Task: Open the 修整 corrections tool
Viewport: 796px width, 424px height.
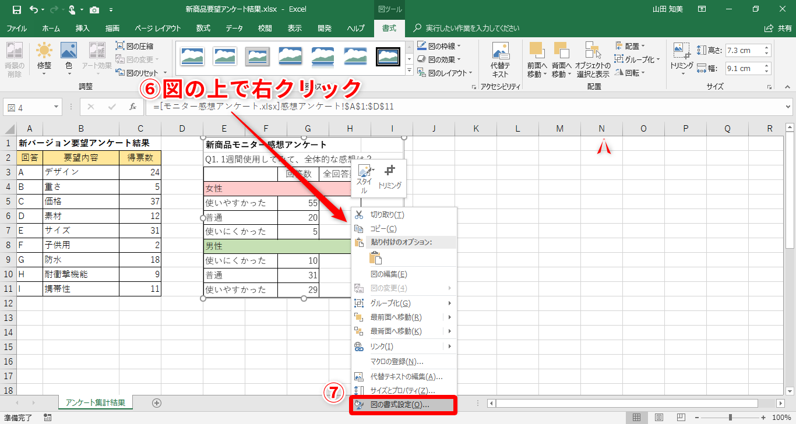Action: pyautogui.click(x=44, y=59)
